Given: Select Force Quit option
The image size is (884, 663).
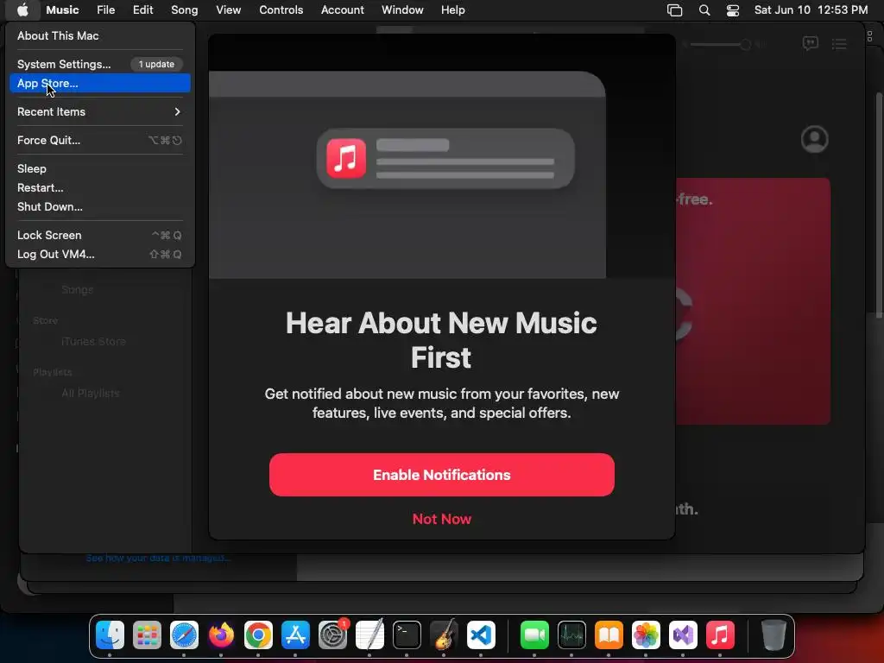Looking at the screenshot, I should 100,140.
